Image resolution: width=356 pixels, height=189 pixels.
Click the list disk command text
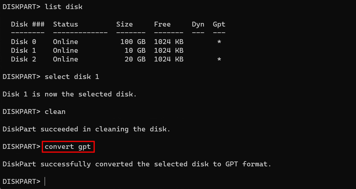point(63,7)
